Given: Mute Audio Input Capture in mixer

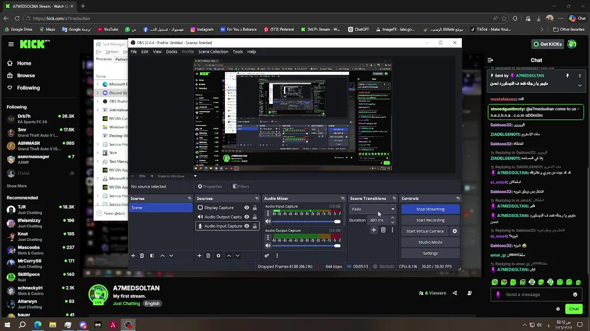Looking at the screenshot, I should pos(268,222).
